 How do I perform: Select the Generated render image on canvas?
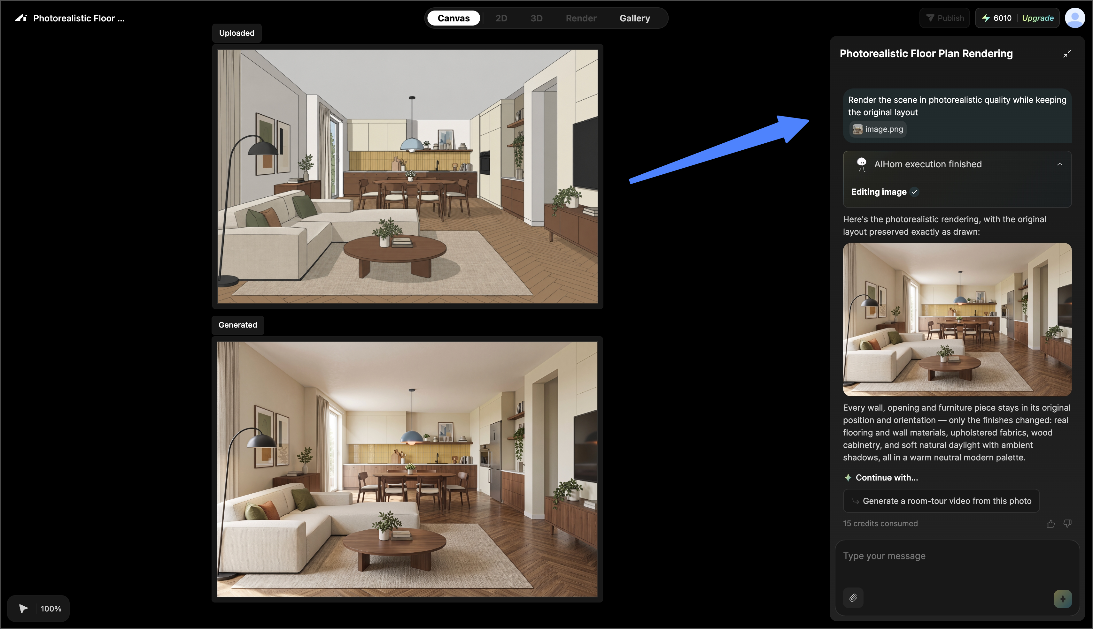407,470
